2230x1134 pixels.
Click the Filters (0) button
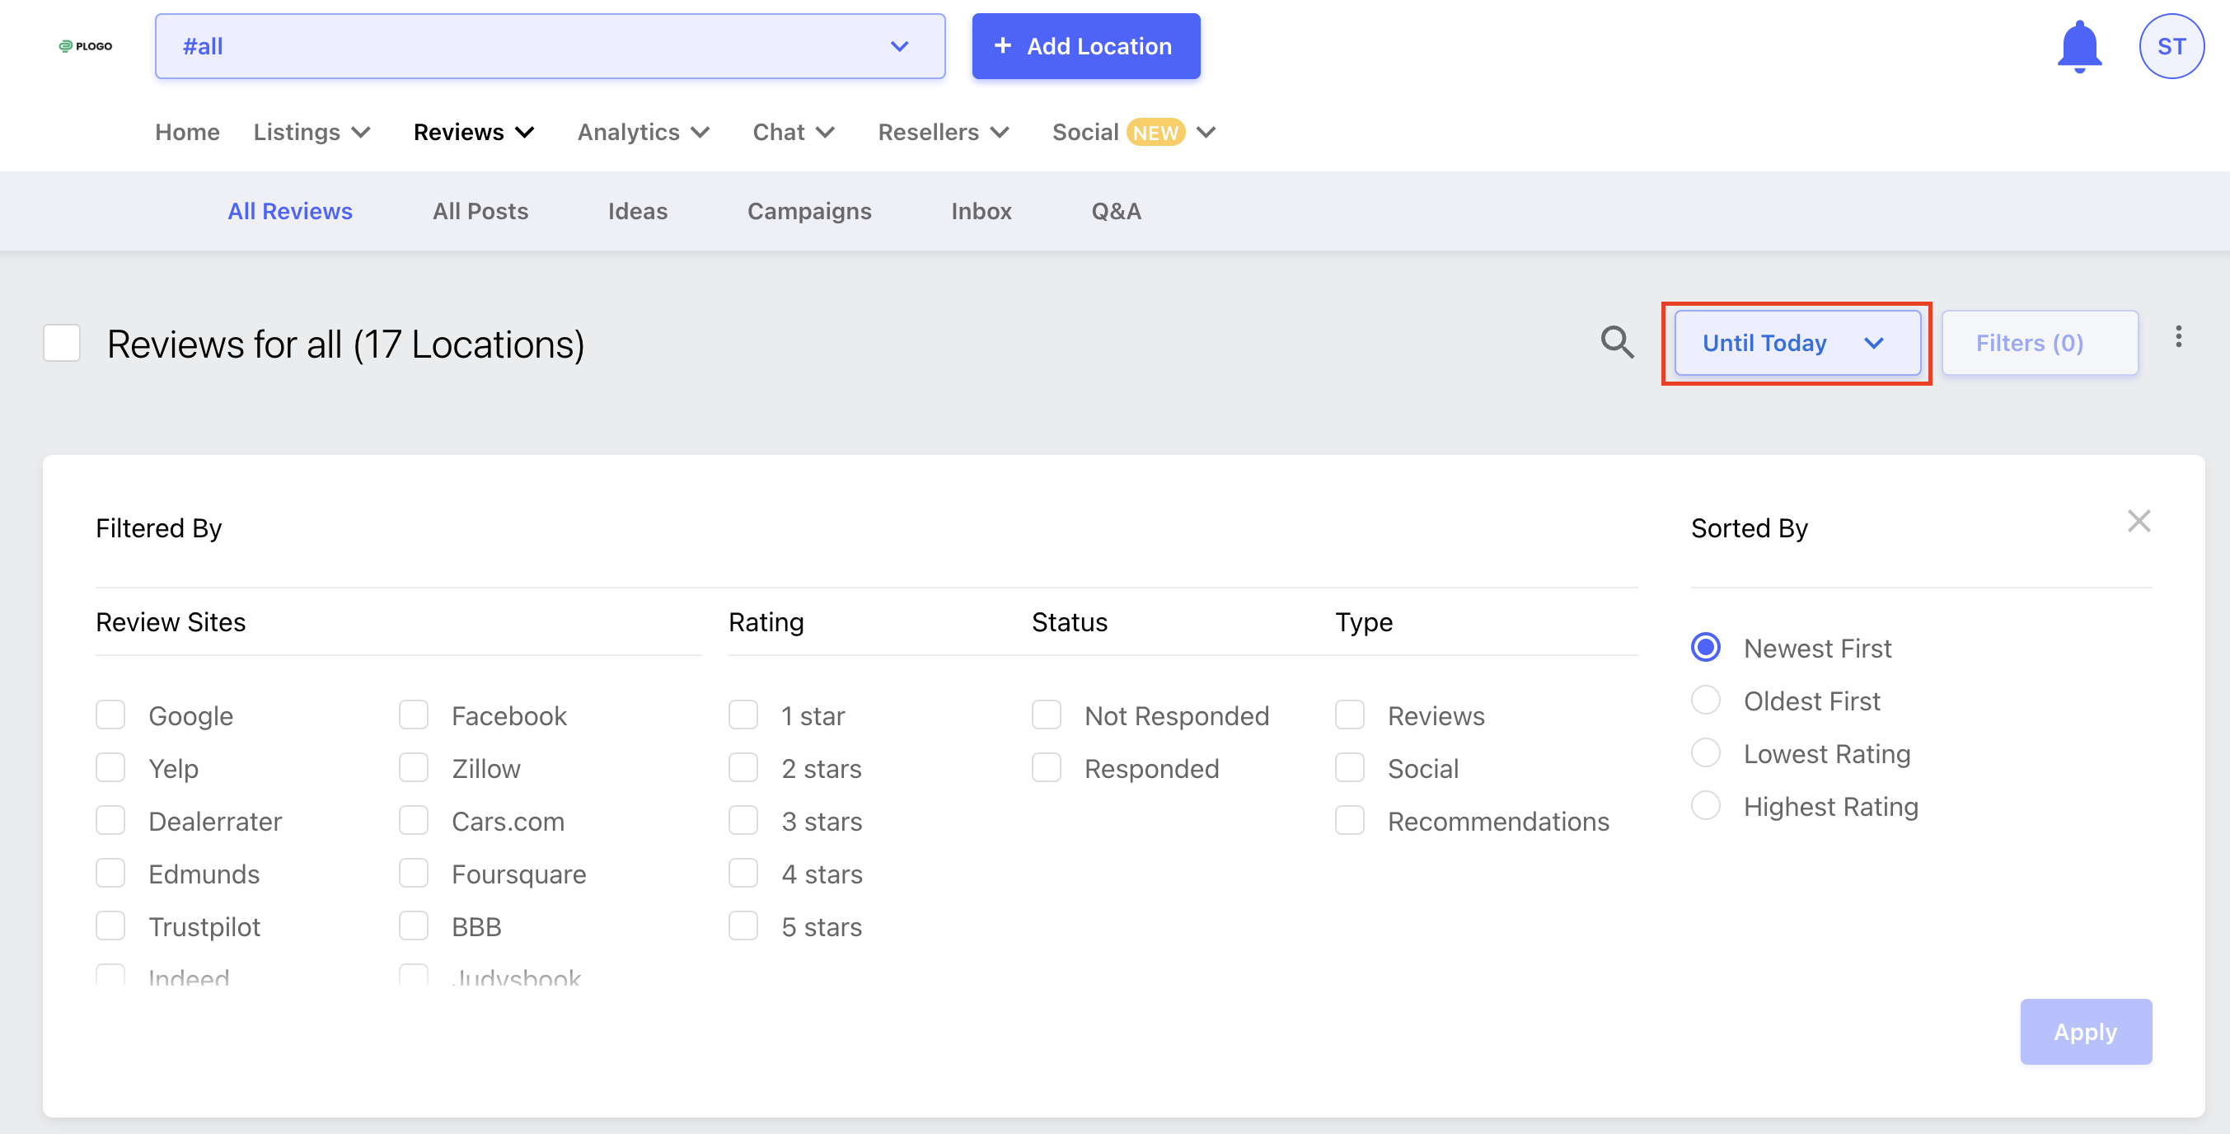pyautogui.click(x=2040, y=343)
